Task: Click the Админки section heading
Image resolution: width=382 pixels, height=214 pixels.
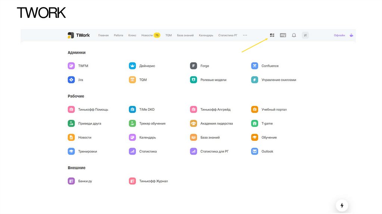Action: (76, 52)
